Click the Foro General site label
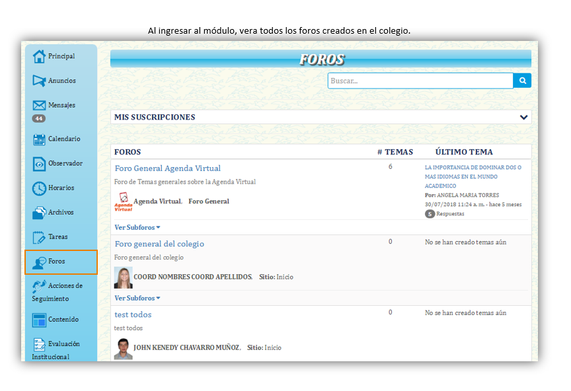The image size is (571, 391). (209, 201)
